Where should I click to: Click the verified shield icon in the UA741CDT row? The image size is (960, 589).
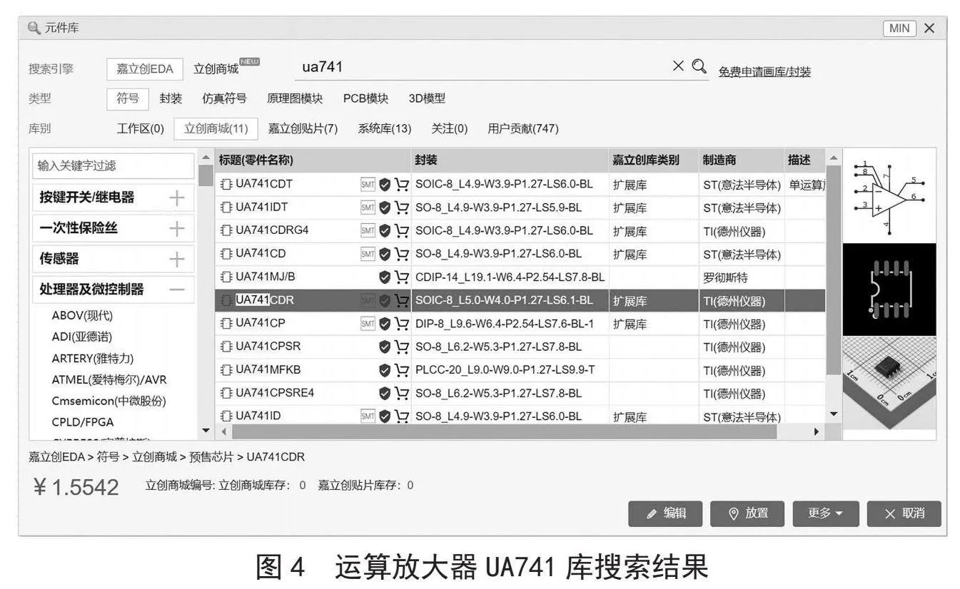coord(385,185)
